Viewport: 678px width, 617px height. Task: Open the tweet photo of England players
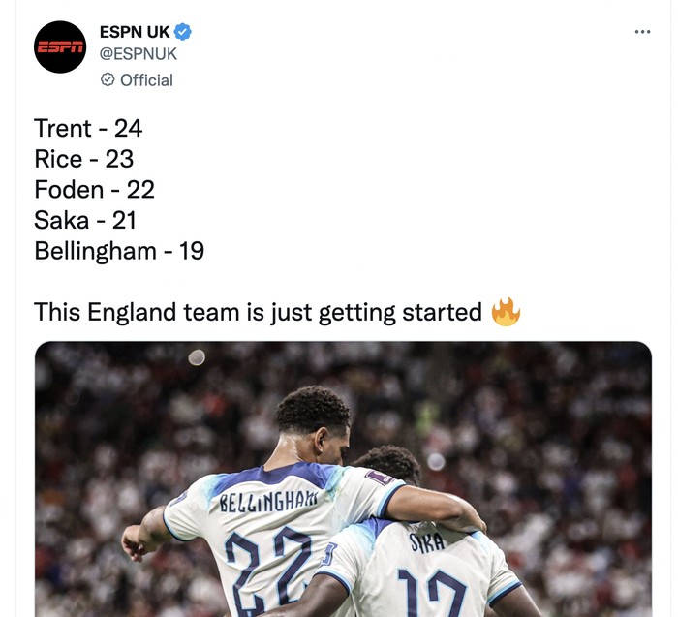[343, 479]
